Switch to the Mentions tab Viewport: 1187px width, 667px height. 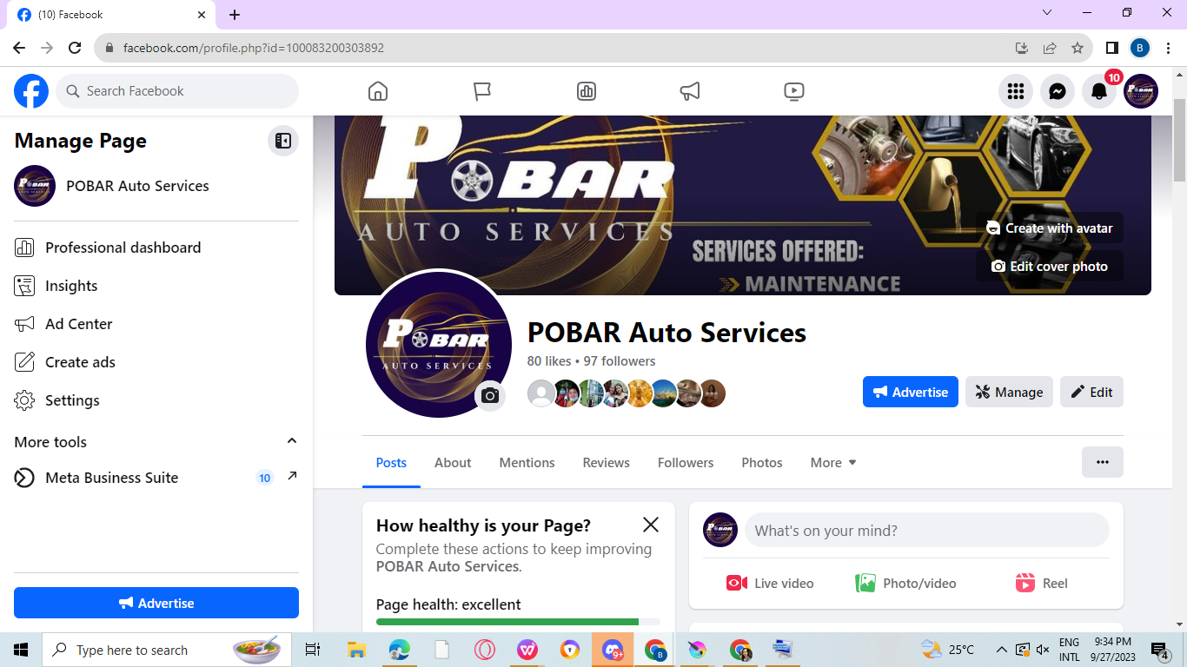coord(527,463)
